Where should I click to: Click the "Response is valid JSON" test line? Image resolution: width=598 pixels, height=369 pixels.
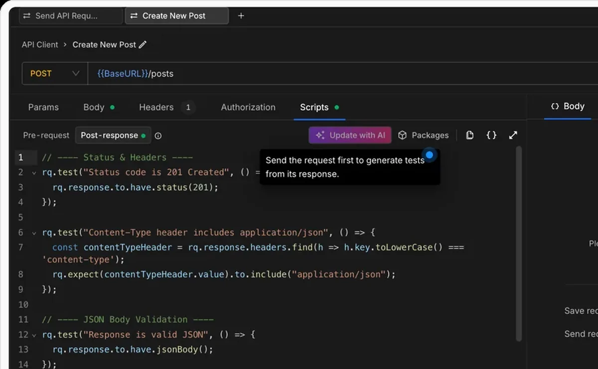(x=149, y=335)
